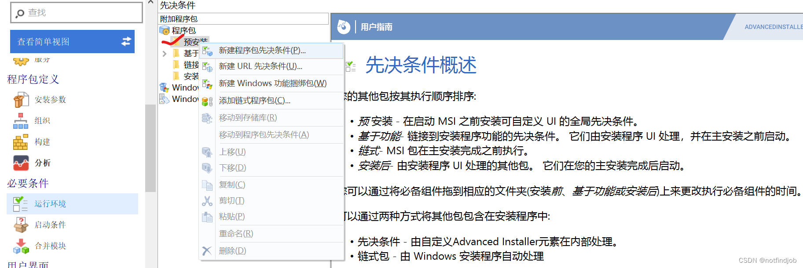Click Windows feature bundle icon in menu

207,83
